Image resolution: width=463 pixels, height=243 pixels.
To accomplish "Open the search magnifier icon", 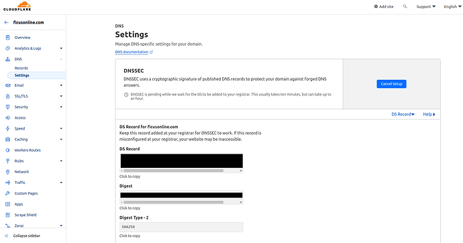I will click(405, 6).
